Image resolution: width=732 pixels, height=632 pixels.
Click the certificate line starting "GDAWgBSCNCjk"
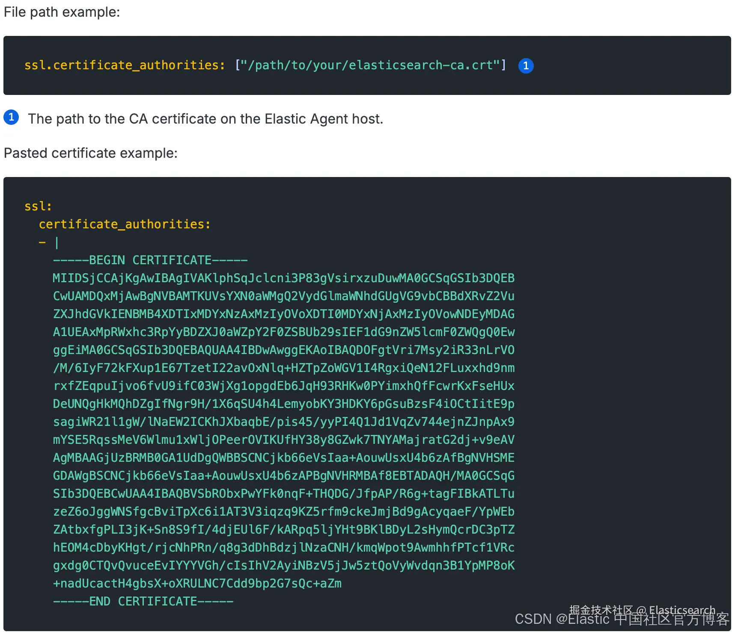click(284, 475)
